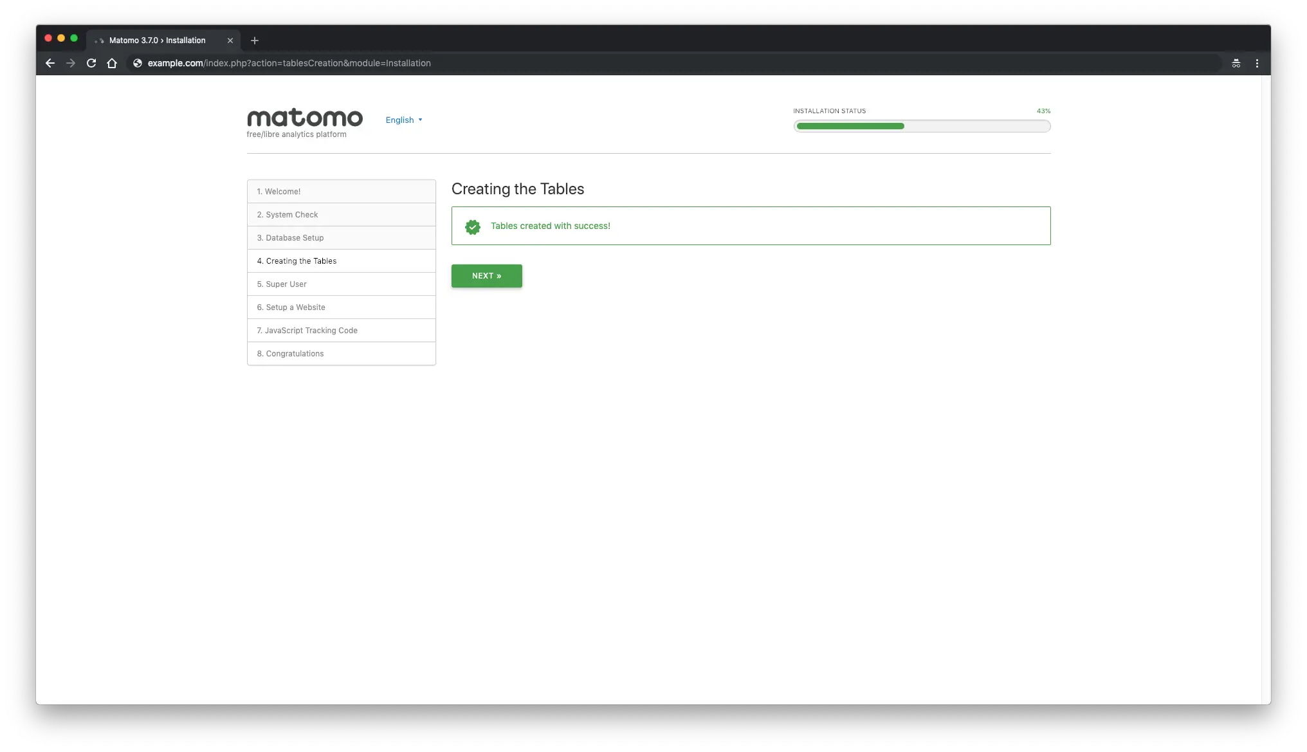Select the Matomo 3.7.0 Installation tab
The image size is (1307, 752).
point(163,41)
